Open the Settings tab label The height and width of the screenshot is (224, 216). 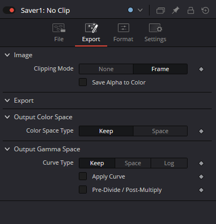155,39
